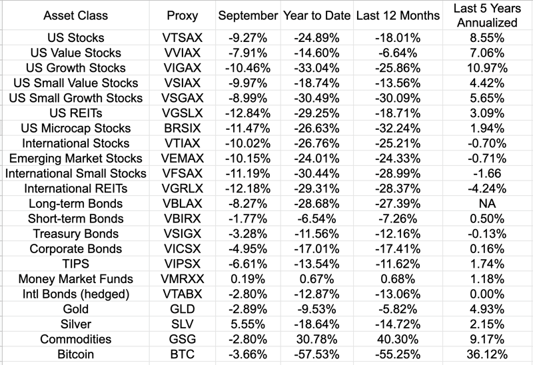The width and height of the screenshot is (533, 365).
Task: Click the GLD proxy cell
Action: [x=183, y=309]
